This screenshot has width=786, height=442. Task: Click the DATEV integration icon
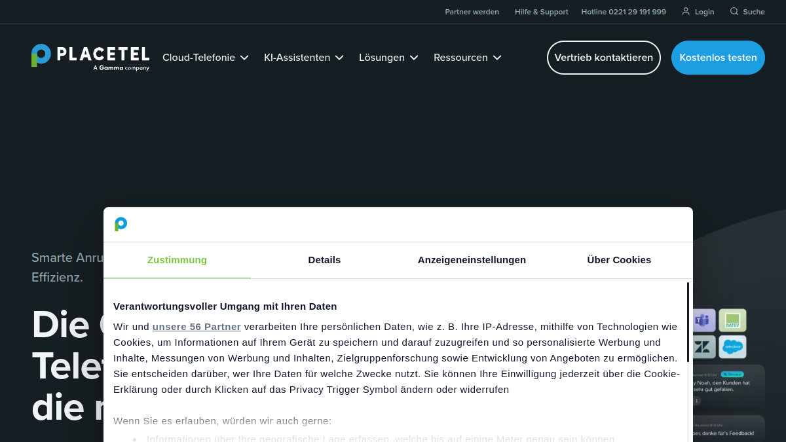732,321
